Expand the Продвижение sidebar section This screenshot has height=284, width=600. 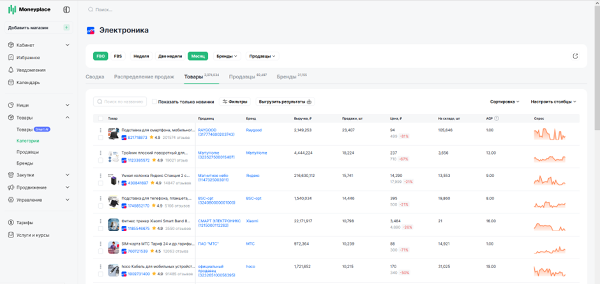tap(68, 187)
